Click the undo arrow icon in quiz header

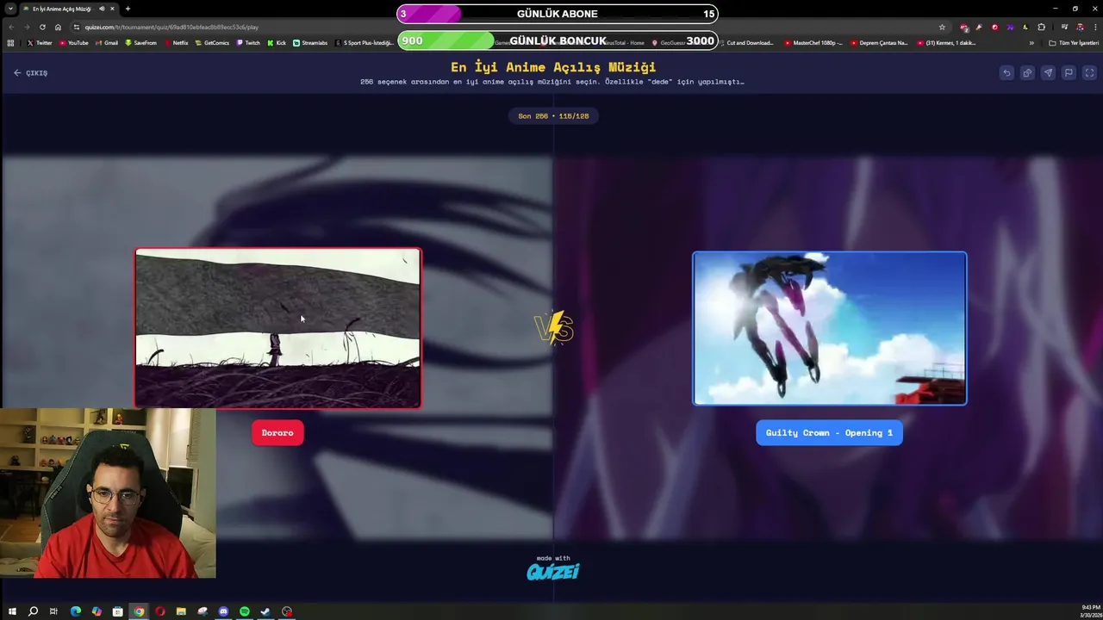[1006, 73]
